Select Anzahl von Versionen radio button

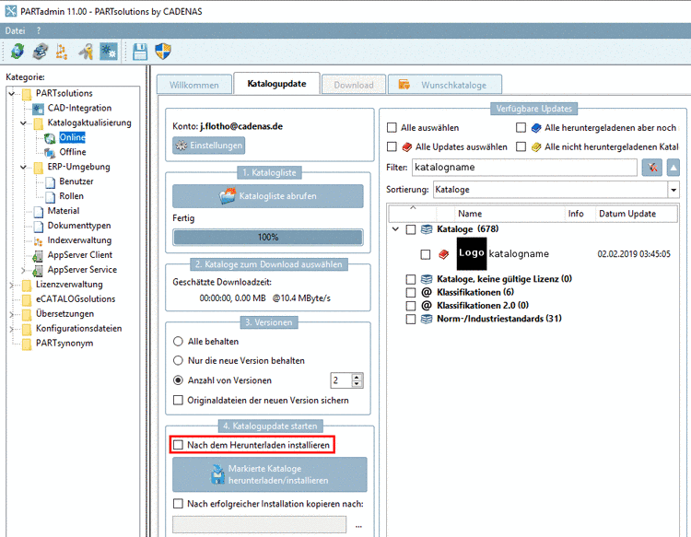coord(178,380)
